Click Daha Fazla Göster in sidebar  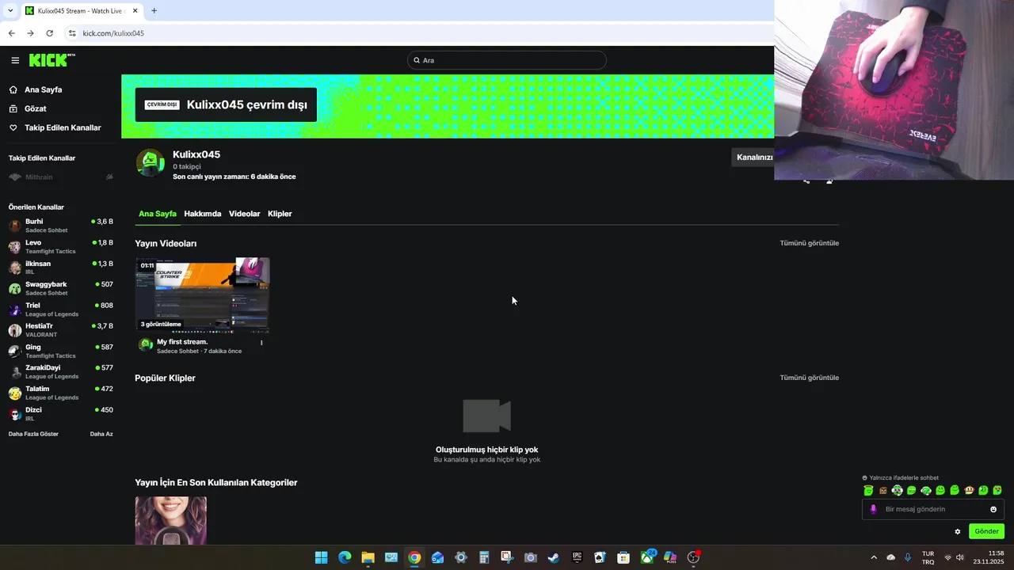coord(33,434)
